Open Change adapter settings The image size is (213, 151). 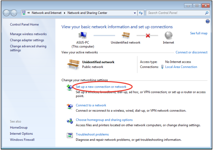click(27, 40)
